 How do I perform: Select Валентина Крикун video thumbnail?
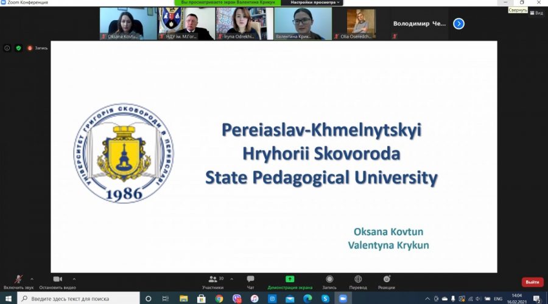[x=303, y=24]
